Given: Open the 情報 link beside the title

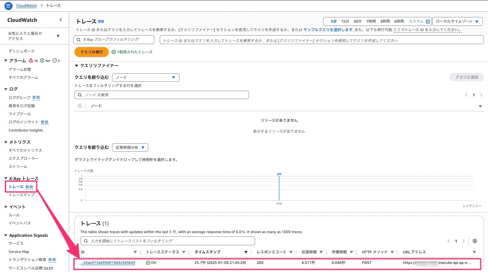Looking at the screenshot, I should point(101,21).
